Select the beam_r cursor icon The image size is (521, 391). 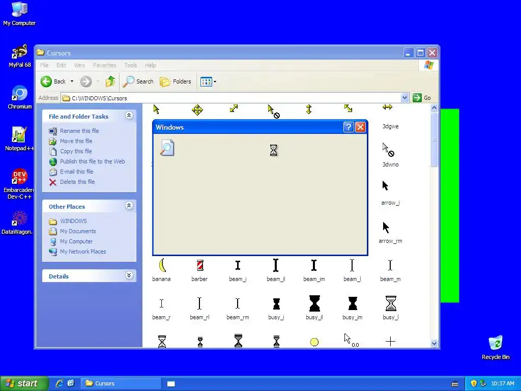[161, 303]
